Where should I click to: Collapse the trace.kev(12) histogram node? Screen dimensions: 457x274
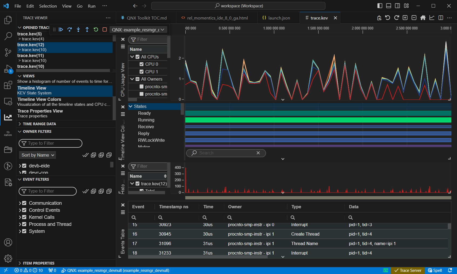pyautogui.click(x=132, y=184)
